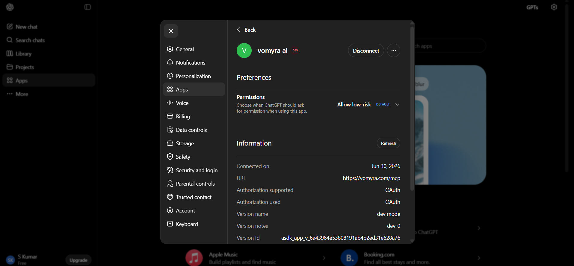The height and width of the screenshot is (266, 574).
Task: Click the Voice waveform icon
Action: pyautogui.click(x=170, y=103)
